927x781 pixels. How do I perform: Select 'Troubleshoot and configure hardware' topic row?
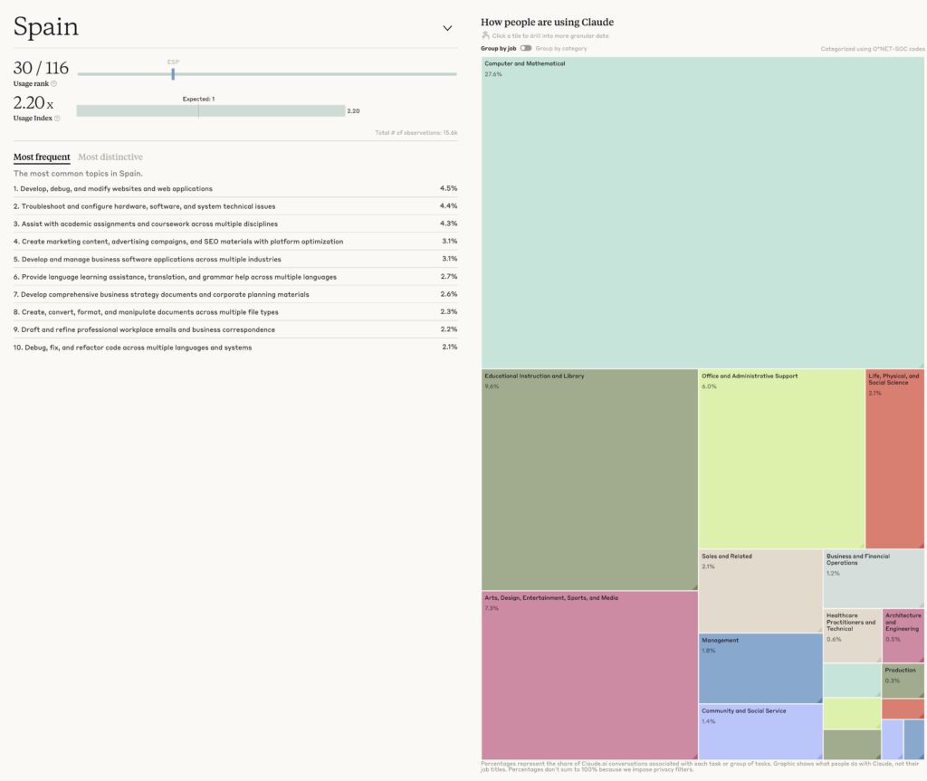tap(235, 206)
